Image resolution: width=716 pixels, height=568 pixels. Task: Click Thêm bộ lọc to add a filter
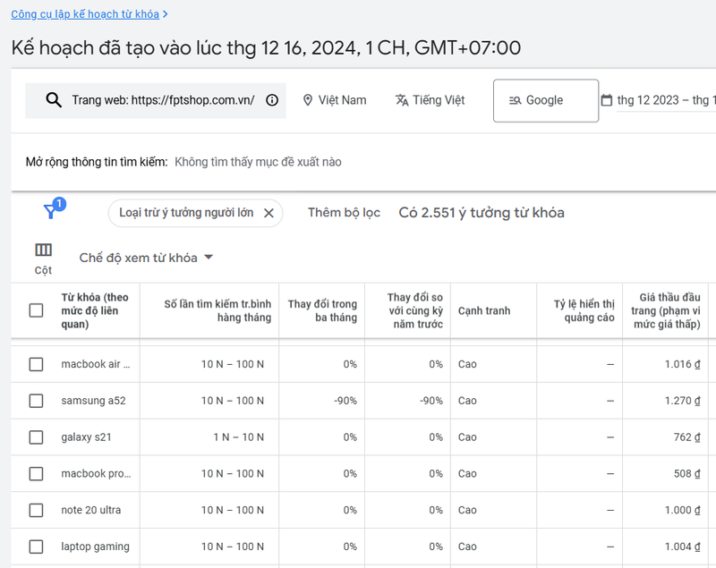tap(344, 213)
